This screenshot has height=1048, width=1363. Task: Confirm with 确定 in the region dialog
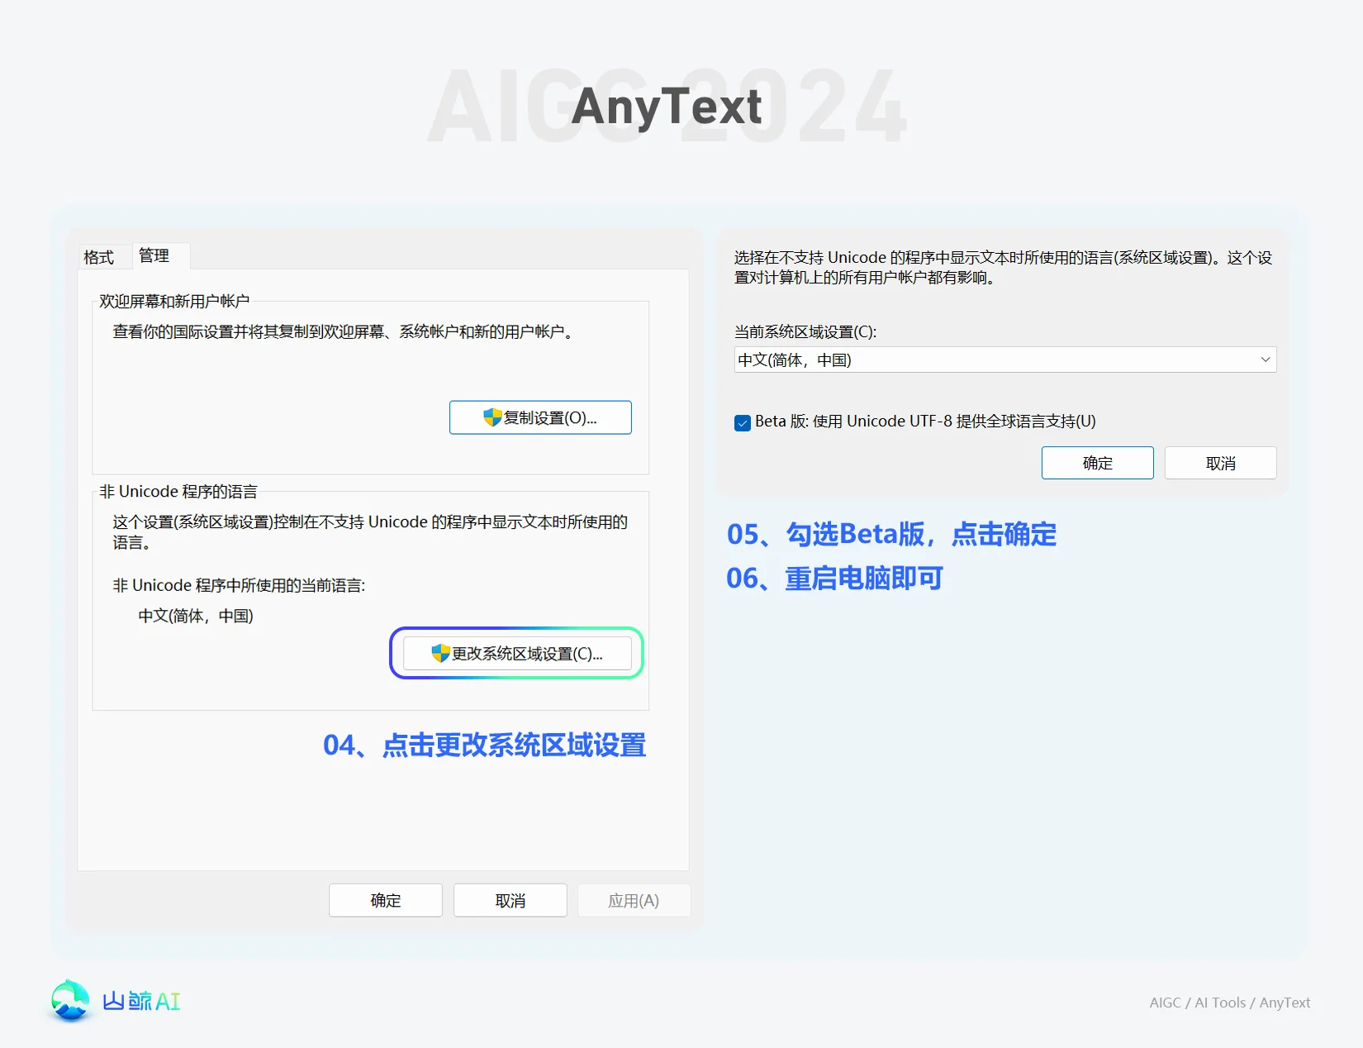pyautogui.click(x=386, y=900)
